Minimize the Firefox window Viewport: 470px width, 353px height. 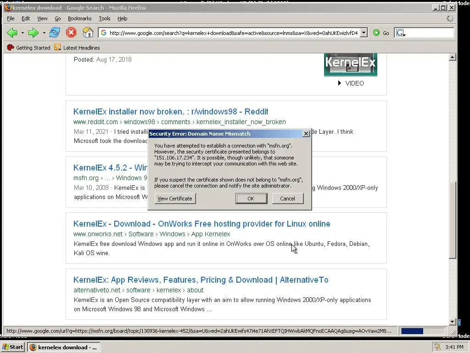pyautogui.click(x=436, y=8)
